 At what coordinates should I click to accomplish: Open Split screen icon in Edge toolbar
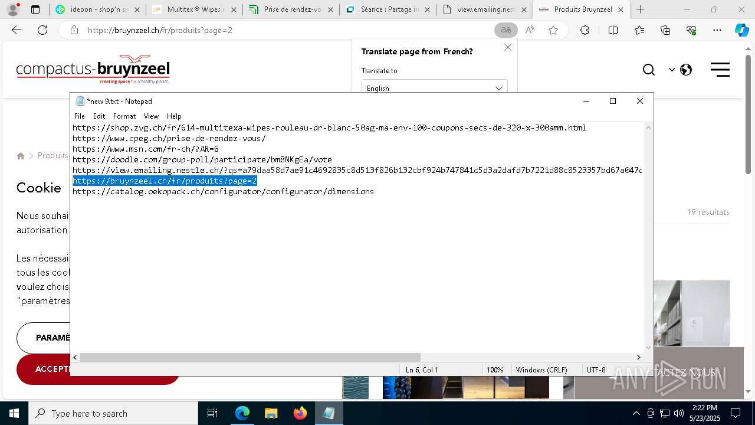click(x=613, y=30)
